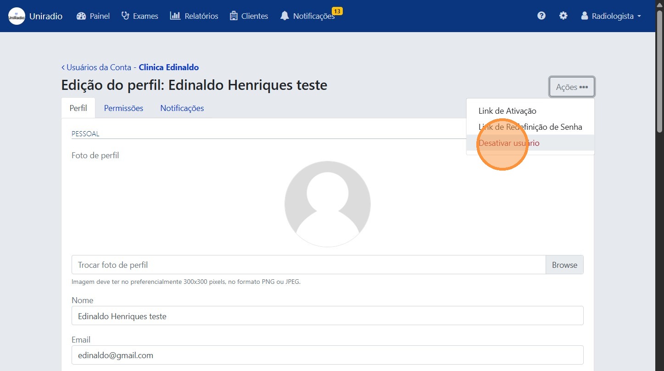Switch to the Notificações profile tab
This screenshot has height=371, width=664.
tap(182, 108)
